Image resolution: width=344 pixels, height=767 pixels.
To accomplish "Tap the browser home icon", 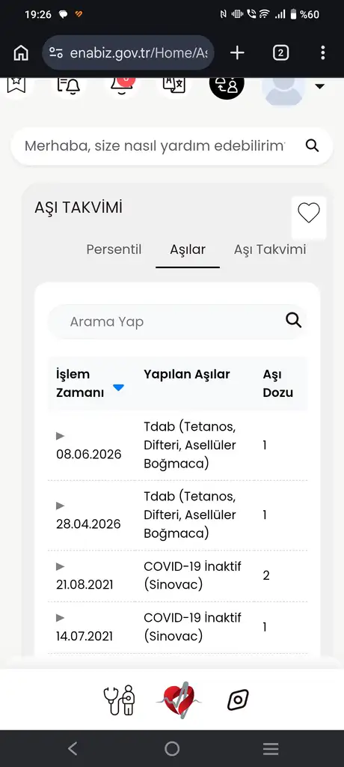I will (x=21, y=53).
